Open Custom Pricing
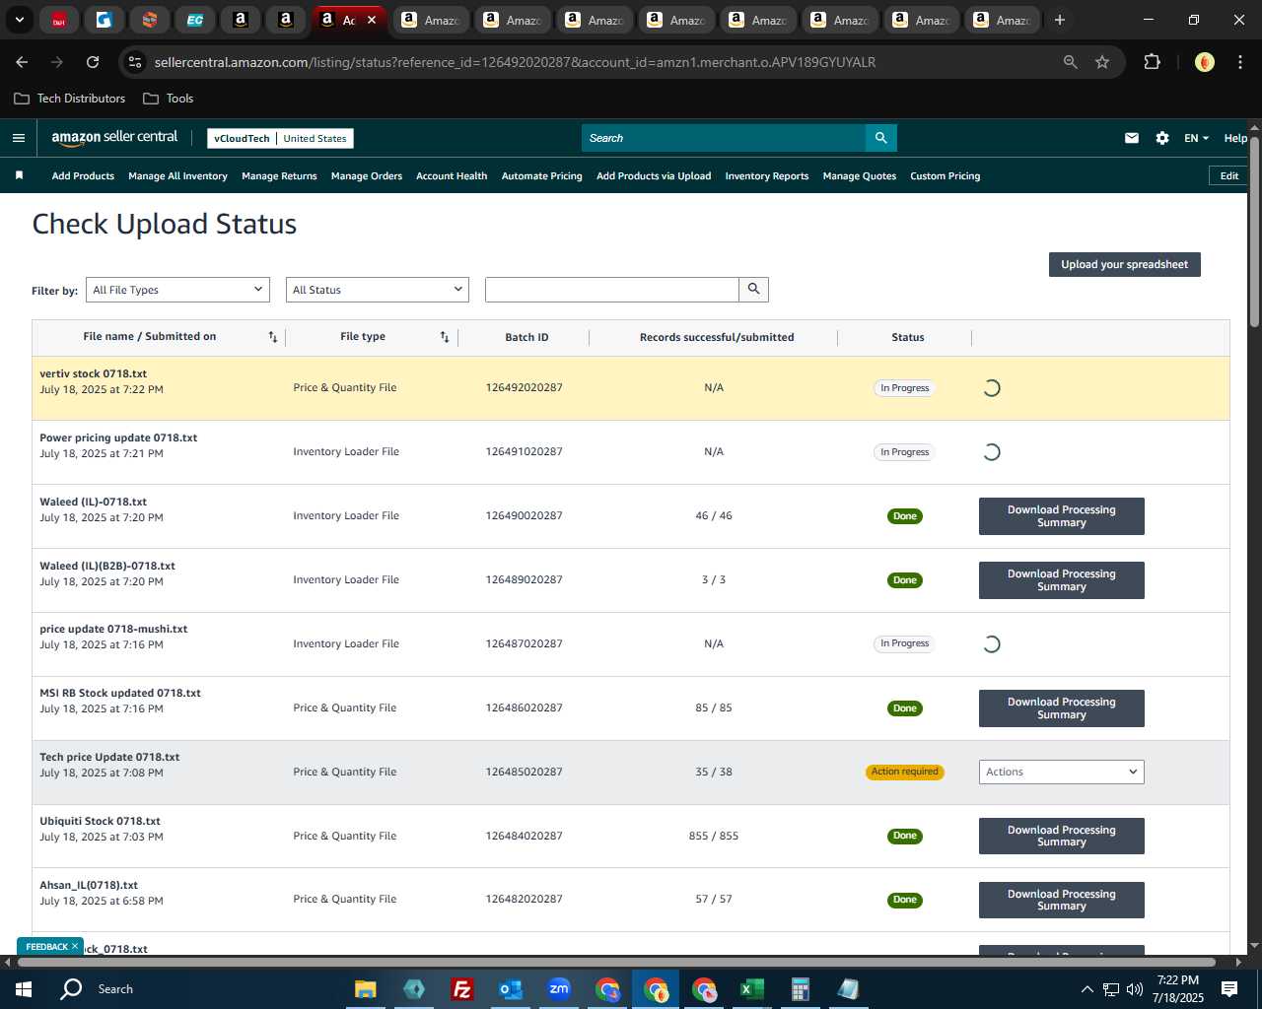 click(946, 176)
